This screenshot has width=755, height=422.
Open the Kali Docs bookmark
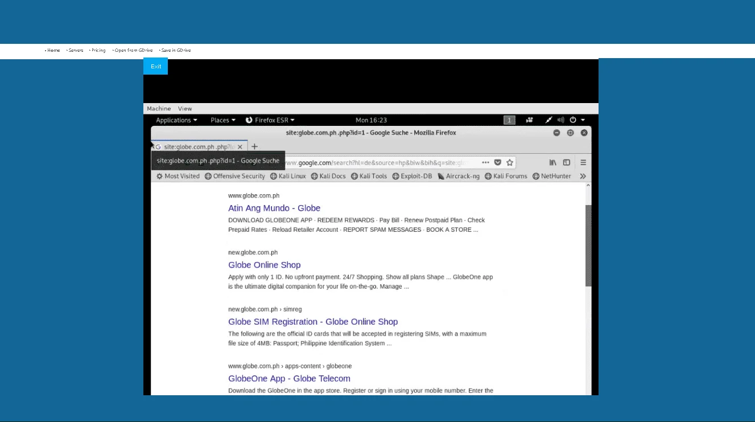pos(329,177)
